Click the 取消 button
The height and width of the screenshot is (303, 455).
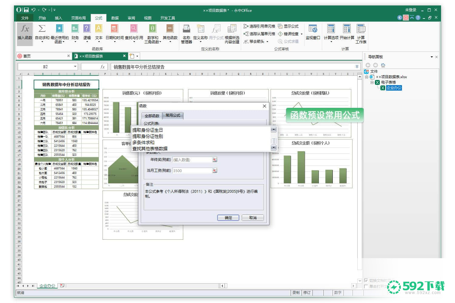point(253,218)
